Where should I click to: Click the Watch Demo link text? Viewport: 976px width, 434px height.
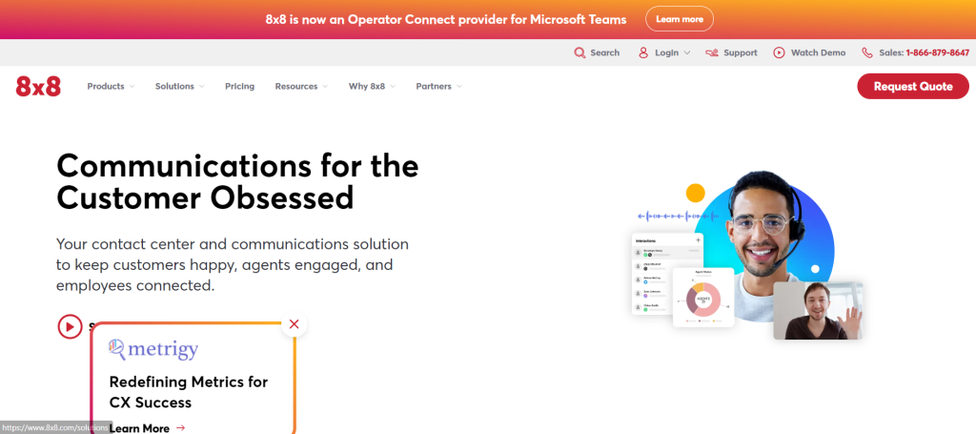[x=818, y=52]
